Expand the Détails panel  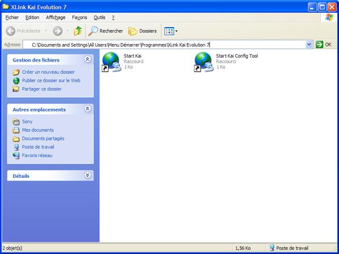pos(88,175)
